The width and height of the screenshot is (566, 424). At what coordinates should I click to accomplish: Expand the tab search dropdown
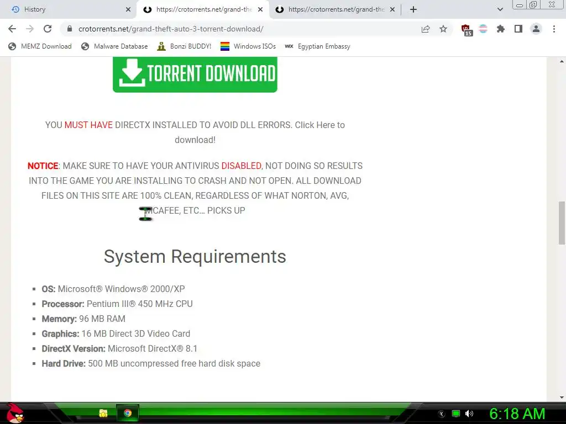pyautogui.click(x=500, y=9)
